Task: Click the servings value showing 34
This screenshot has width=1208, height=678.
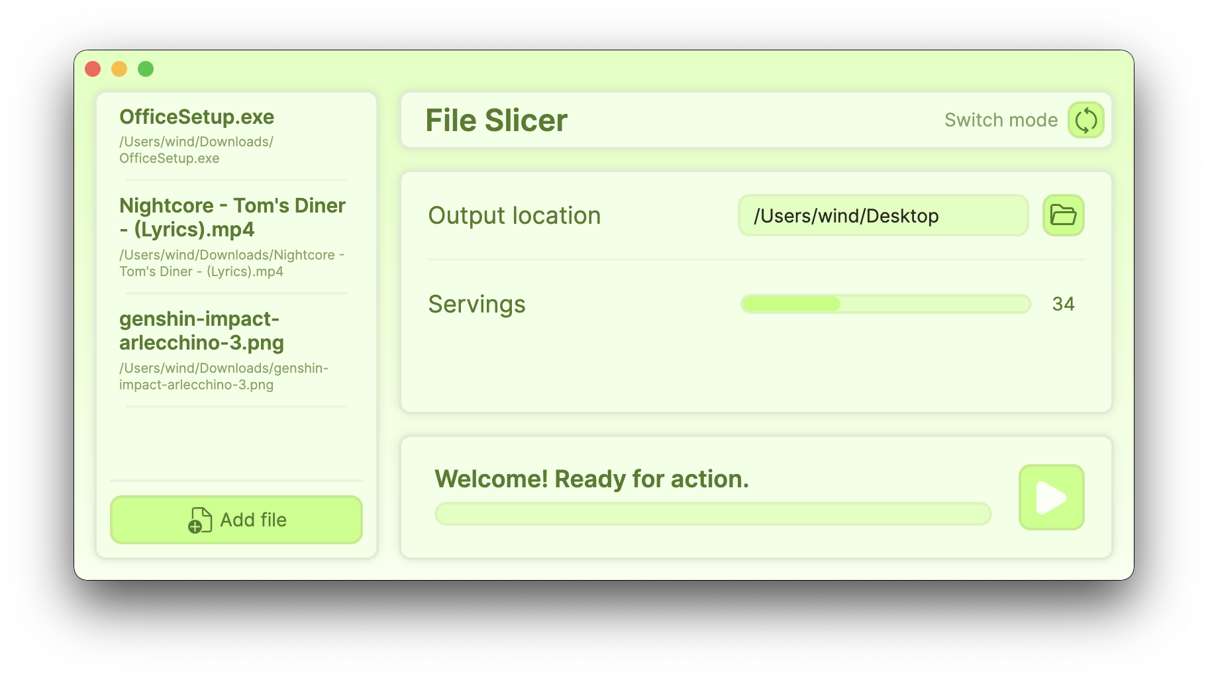Action: pos(1064,304)
